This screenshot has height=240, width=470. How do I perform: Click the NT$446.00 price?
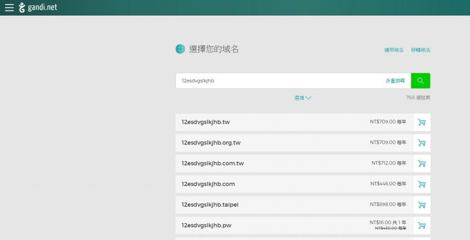[x=388, y=184]
